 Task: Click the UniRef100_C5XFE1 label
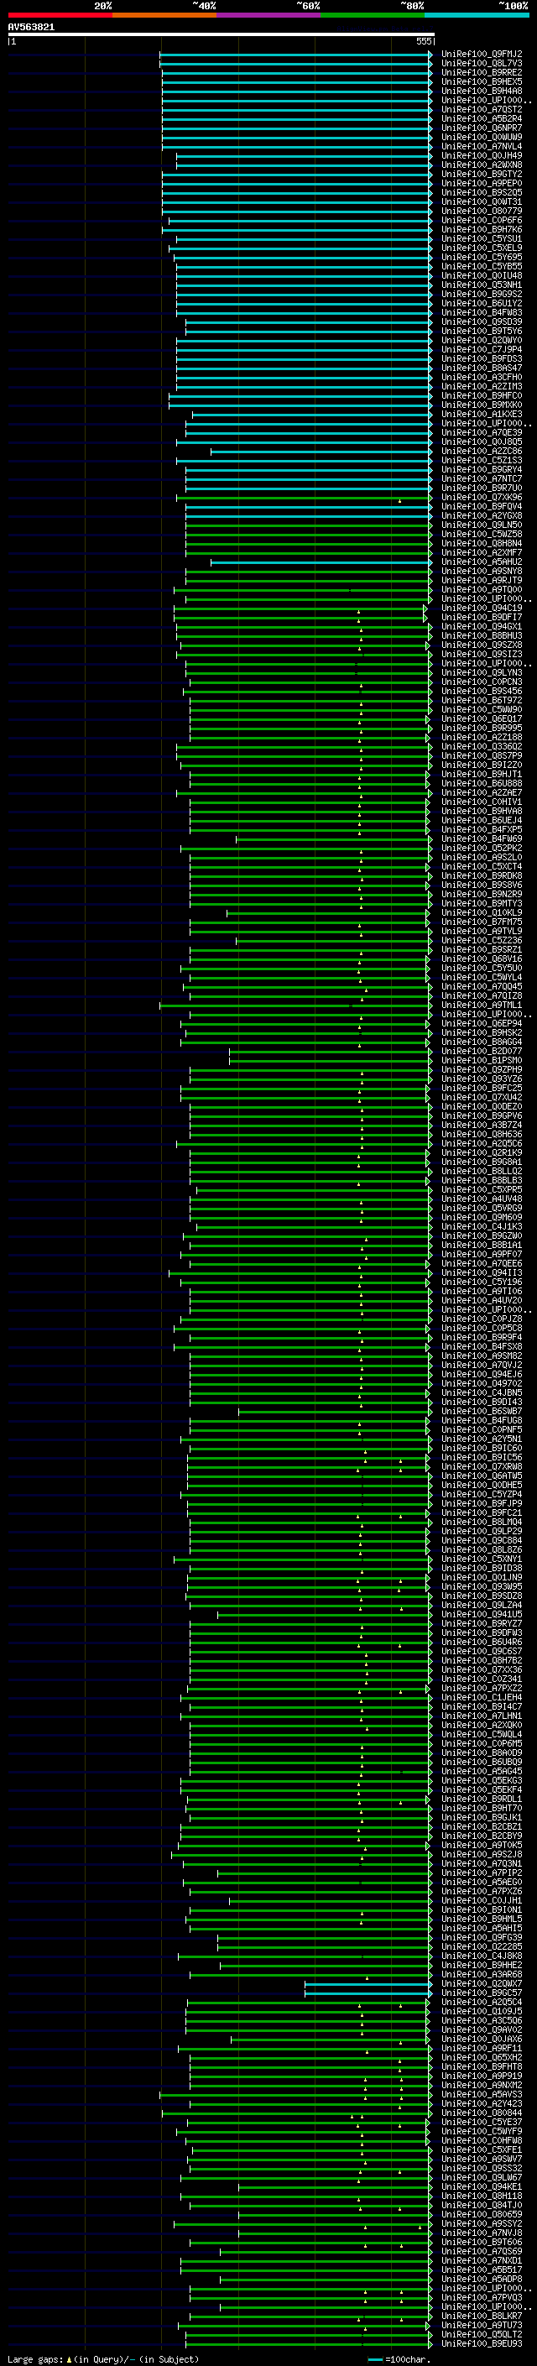coord(482,2149)
